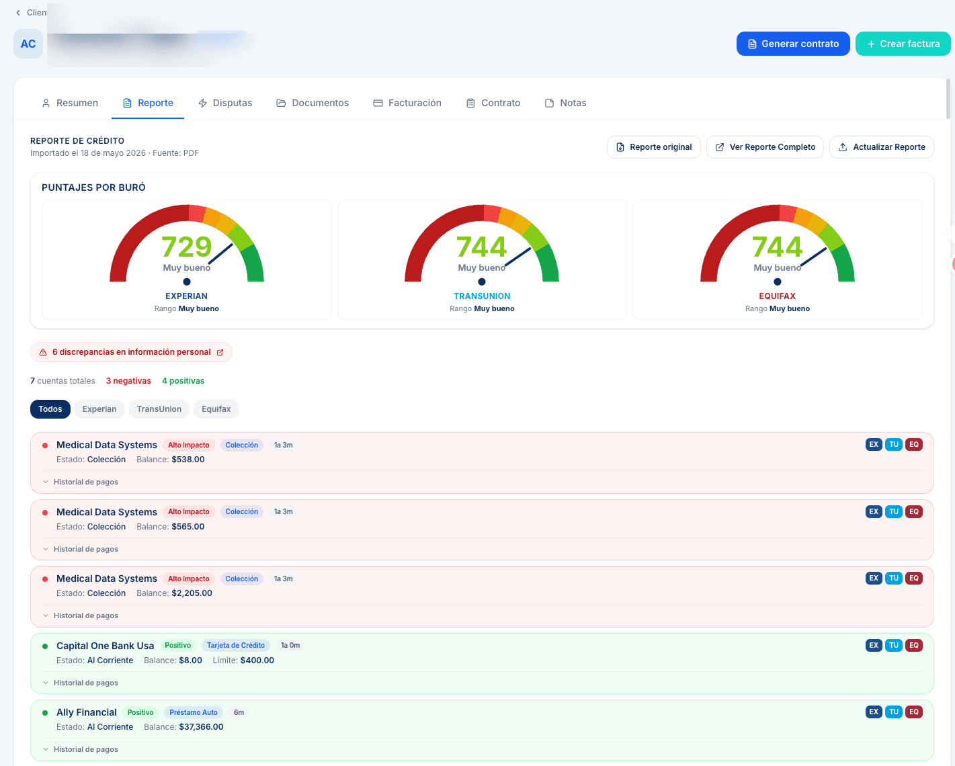Click the 4 positivas count
The width and height of the screenshot is (955, 766).
(183, 381)
